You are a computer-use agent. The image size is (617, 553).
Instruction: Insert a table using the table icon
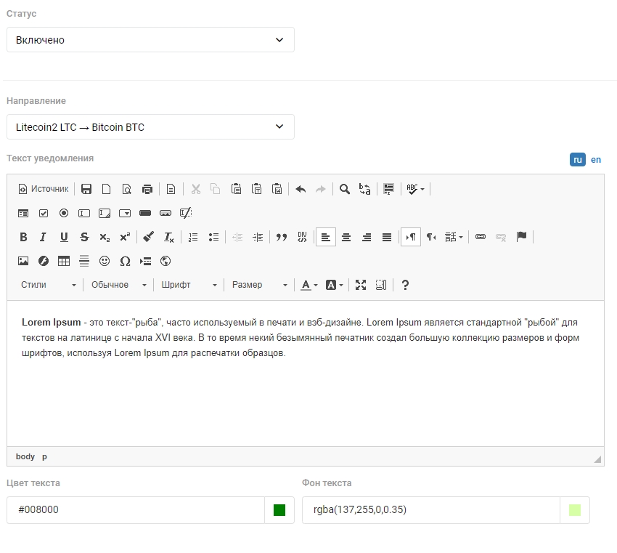pyautogui.click(x=64, y=261)
